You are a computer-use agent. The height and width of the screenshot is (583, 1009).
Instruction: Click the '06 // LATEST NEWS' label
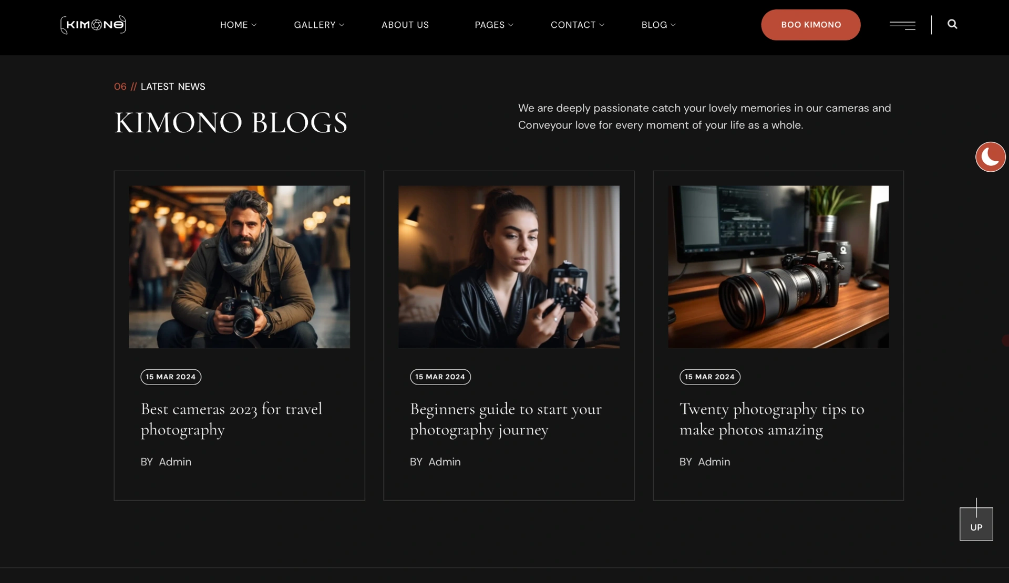160,87
